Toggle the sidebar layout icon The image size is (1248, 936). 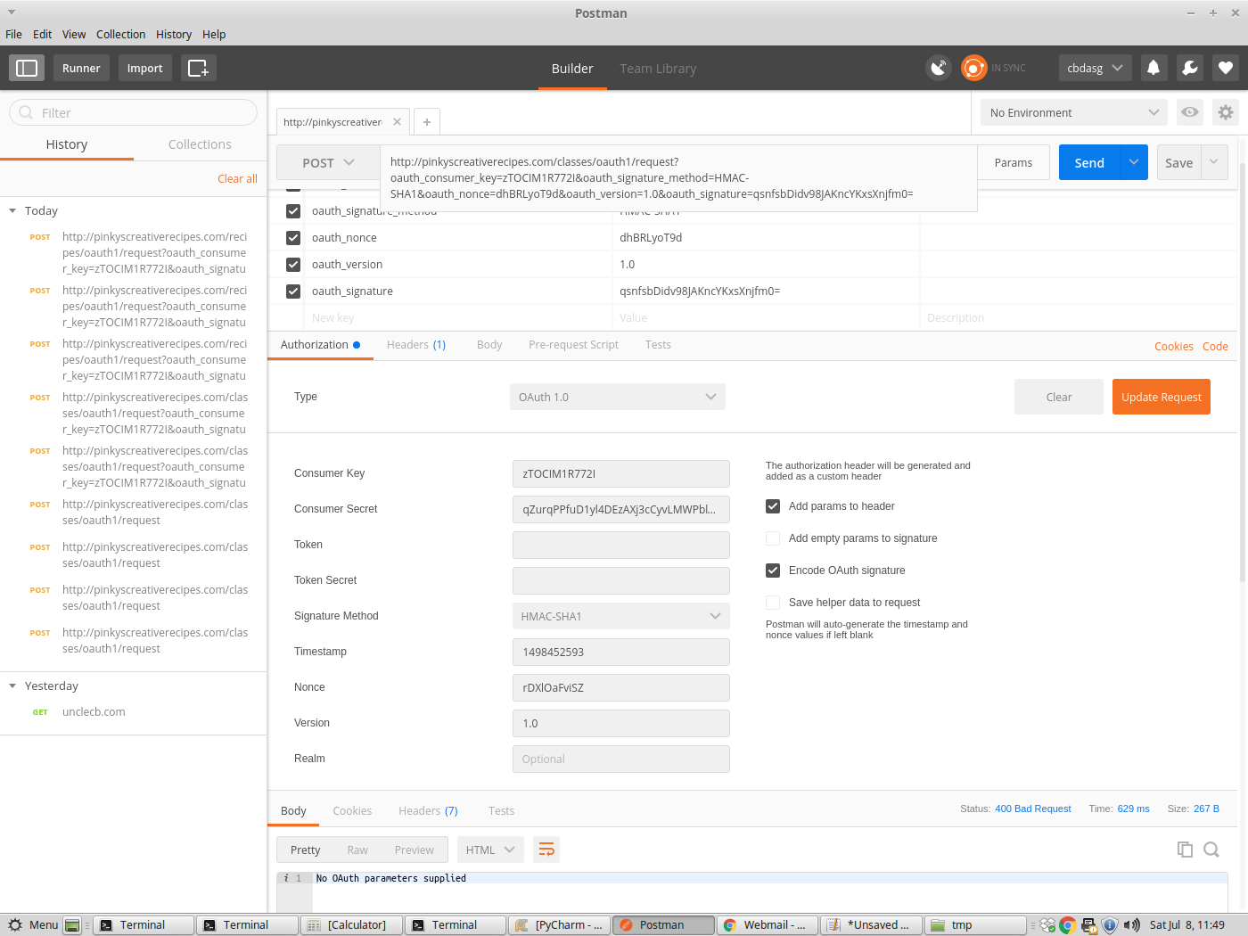[27, 67]
